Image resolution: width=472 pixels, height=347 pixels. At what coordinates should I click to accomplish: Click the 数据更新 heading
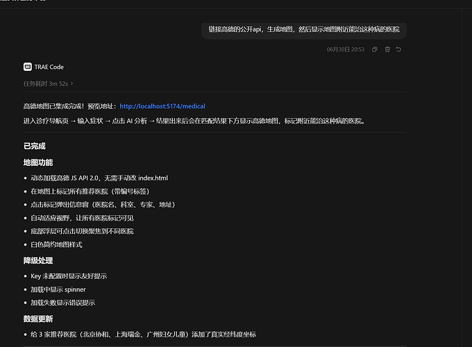click(x=38, y=319)
